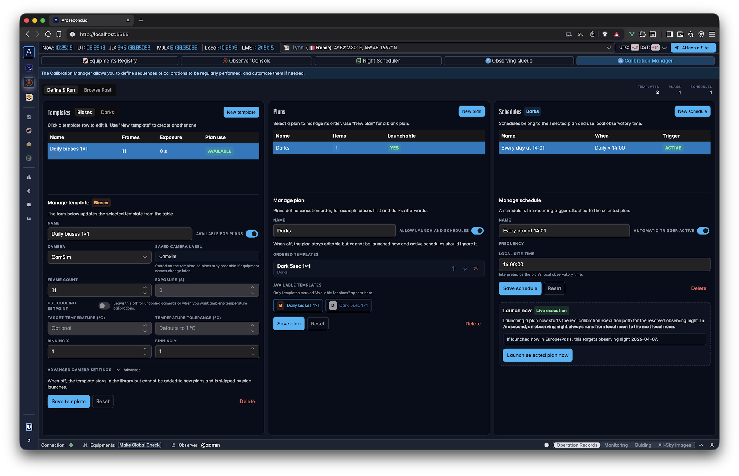Open the checklist sidebar icon

[29, 218]
